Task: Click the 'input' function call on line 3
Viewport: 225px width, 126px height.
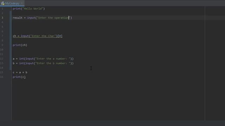Action: click(x=31, y=18)
